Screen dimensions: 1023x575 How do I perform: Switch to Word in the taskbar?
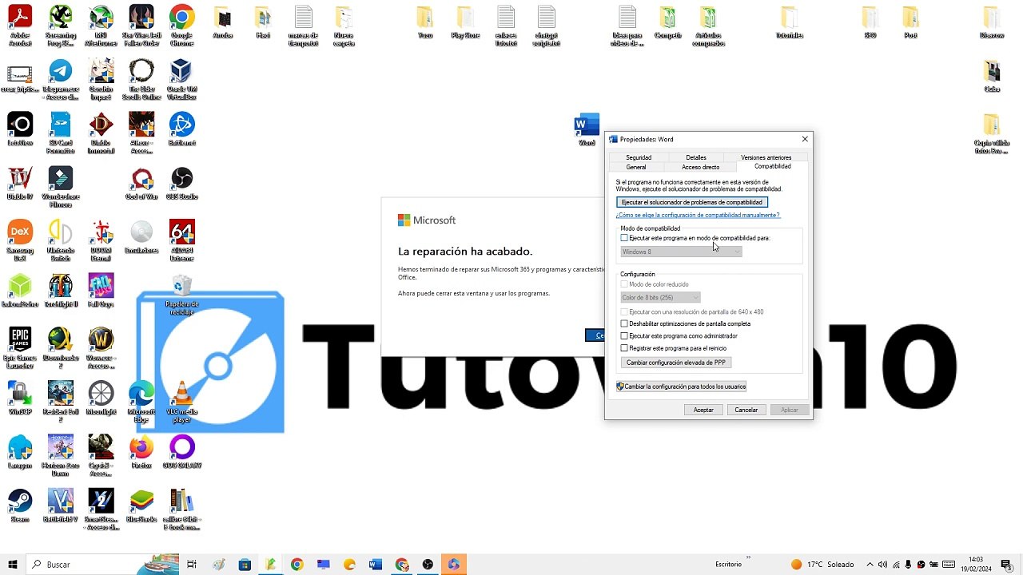coord(376,565)
